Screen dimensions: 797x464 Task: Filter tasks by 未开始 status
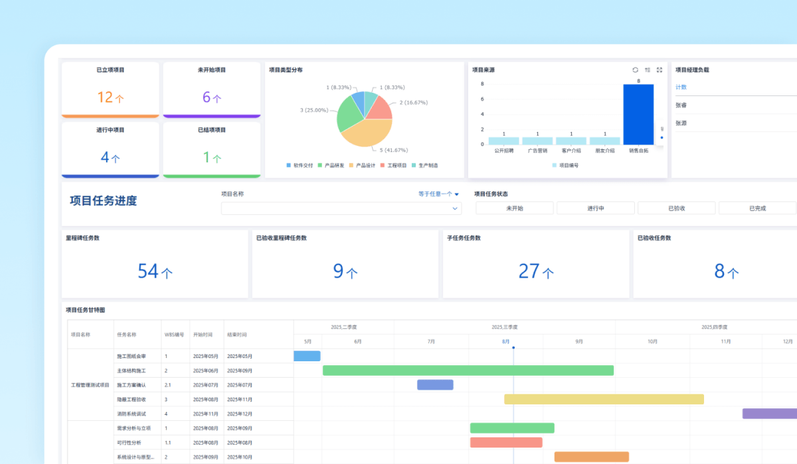(x=515, y=208)
